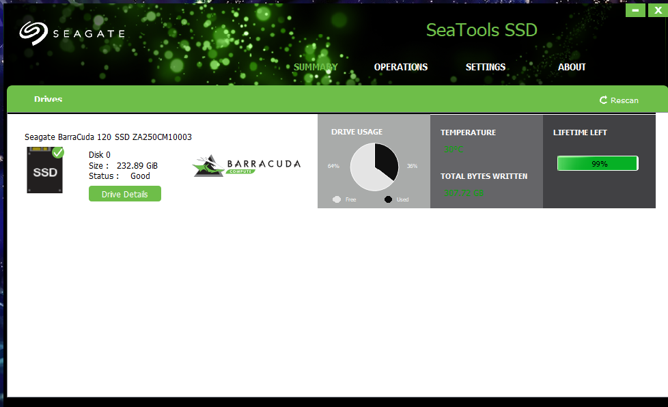
Task: Click the 'Size : 232.89 GiB' text
Action: (123, 166)
